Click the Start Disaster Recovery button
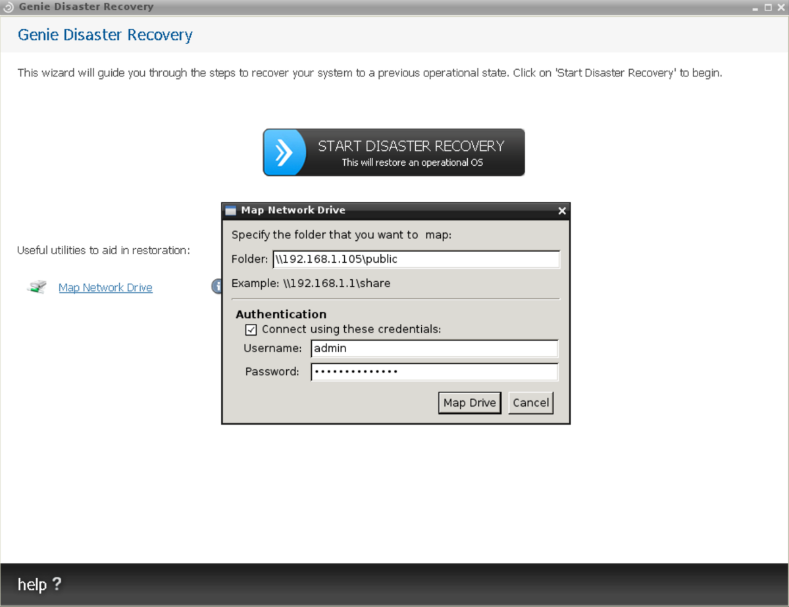This screenshot has height=607, width=789. (394, 153)
